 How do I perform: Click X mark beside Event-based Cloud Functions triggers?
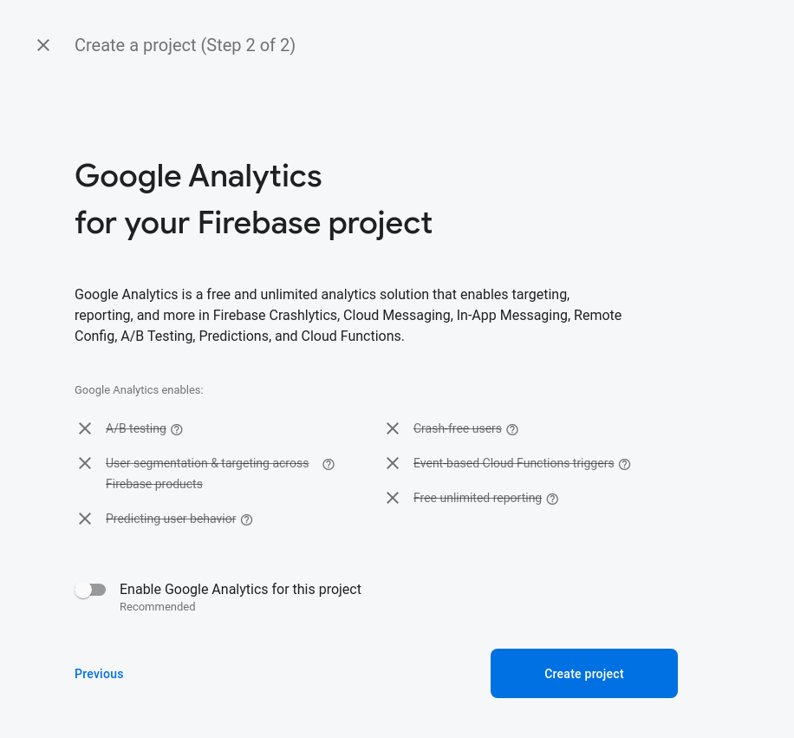coord(393,463)
